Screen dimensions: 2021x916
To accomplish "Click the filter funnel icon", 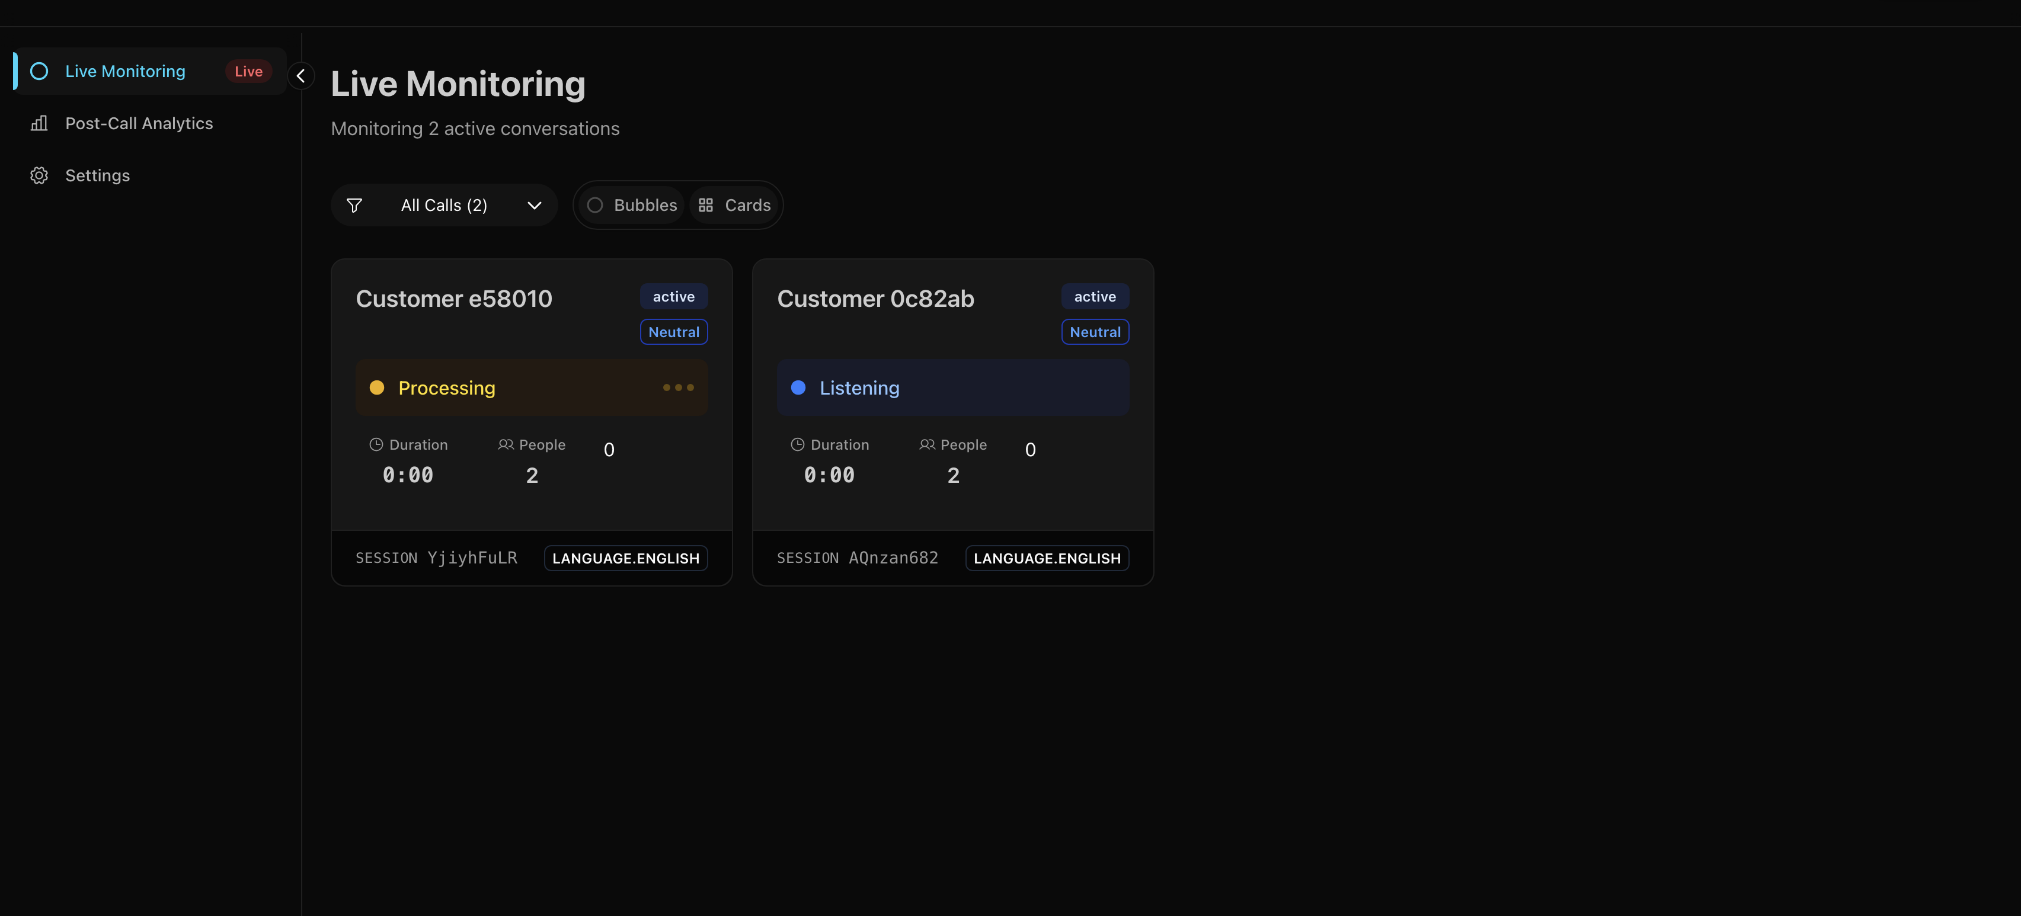I will point(354,206).
